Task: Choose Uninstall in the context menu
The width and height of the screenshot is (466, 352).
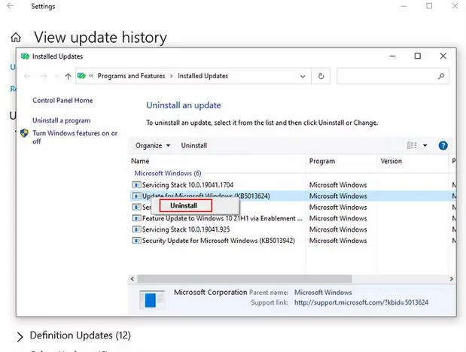Action: [x=185, y=205]
